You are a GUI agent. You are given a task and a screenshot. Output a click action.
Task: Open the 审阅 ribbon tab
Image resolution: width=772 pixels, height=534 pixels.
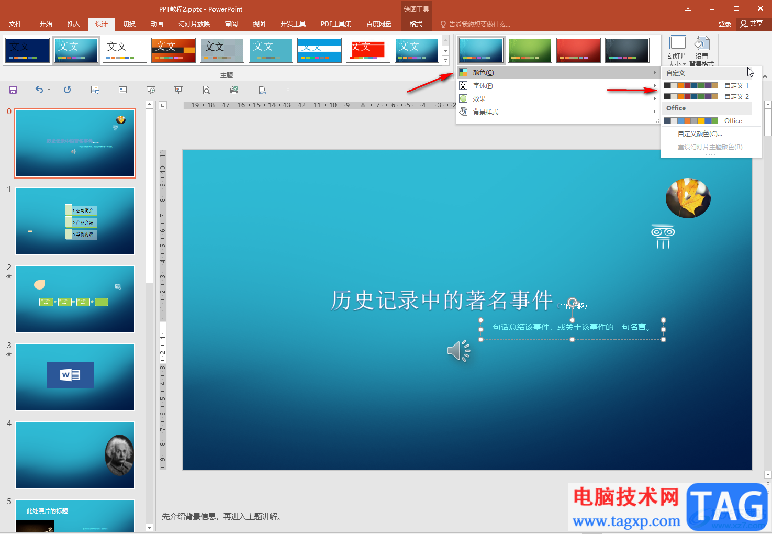pyautogui.click(x=231, y=24)
